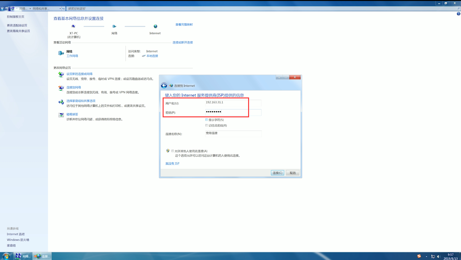Focus the 密码(P) password field
Viewport: 461px width, 260px height.
tap(233, 113)
